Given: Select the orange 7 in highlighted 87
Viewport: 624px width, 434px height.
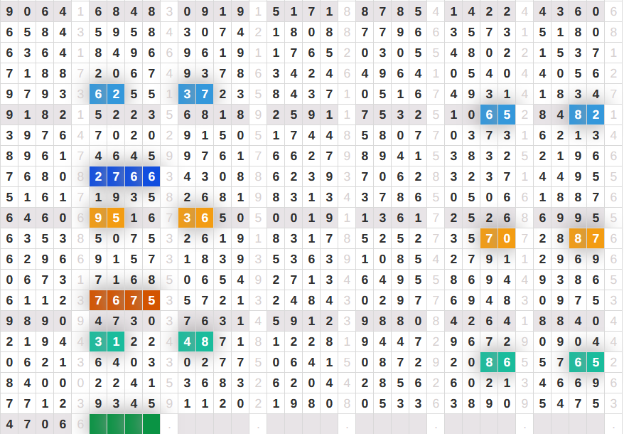Looking at the screenshot, I should point(596,239).
